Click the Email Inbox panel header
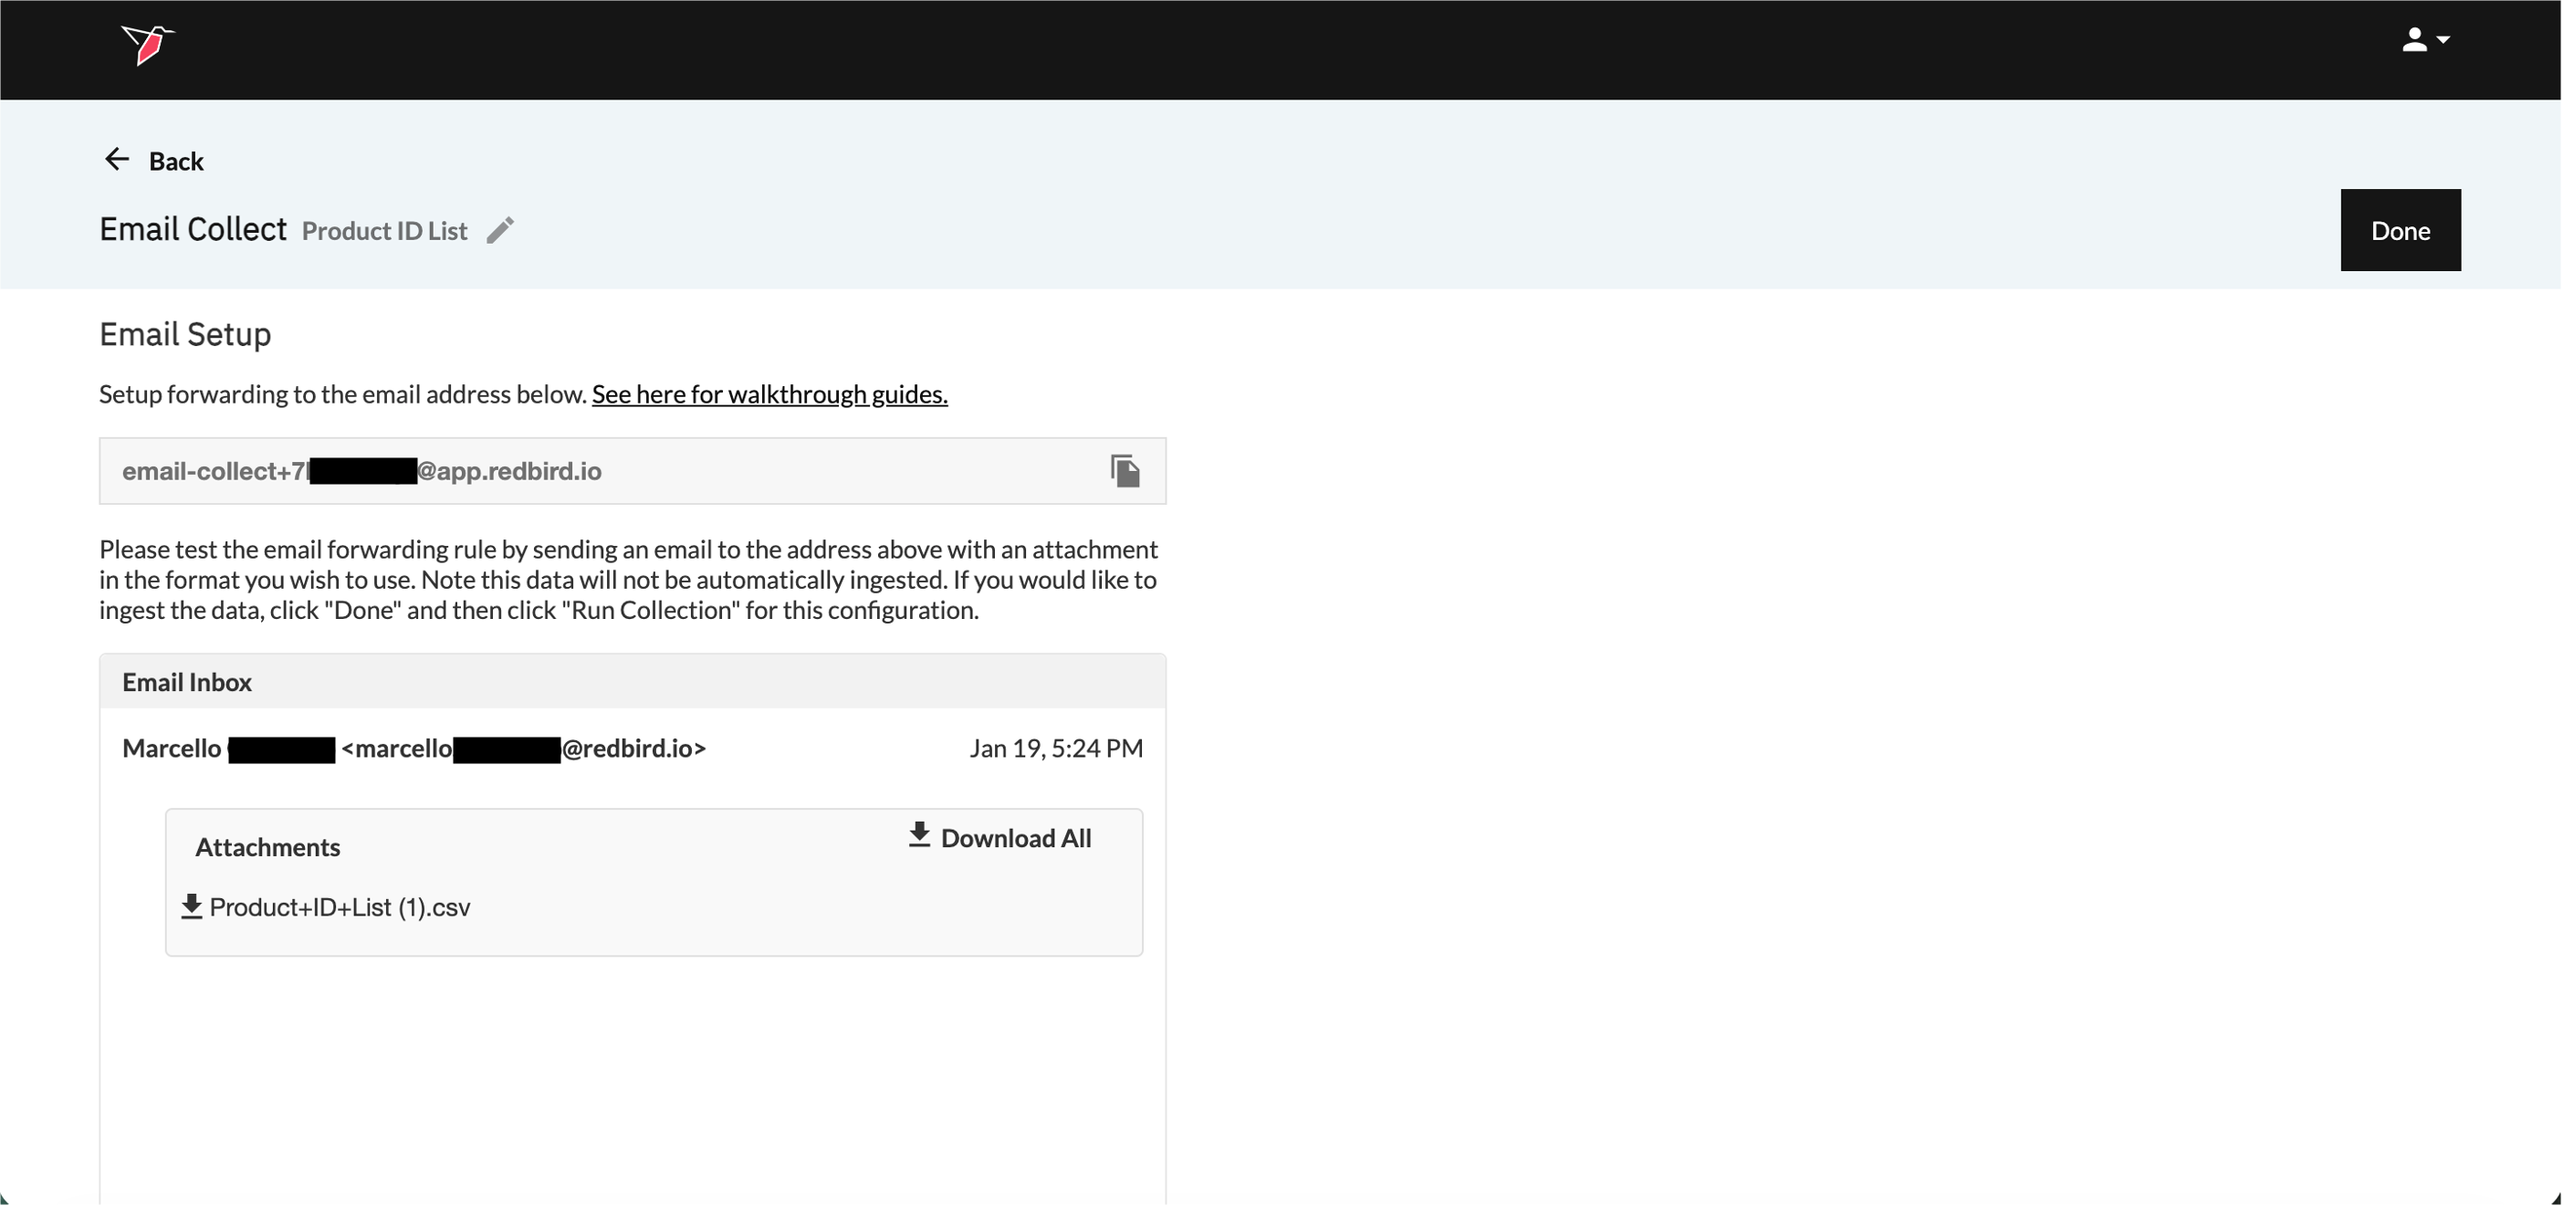2564x1205 pixels. pos(186,683)
